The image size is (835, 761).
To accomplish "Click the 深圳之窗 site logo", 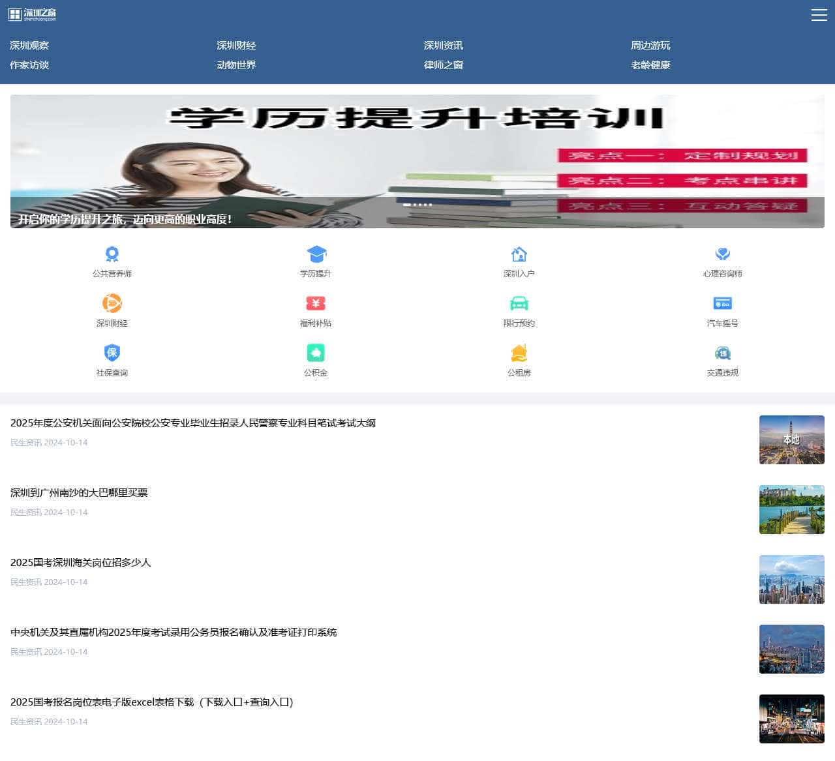I will point(33,14).
